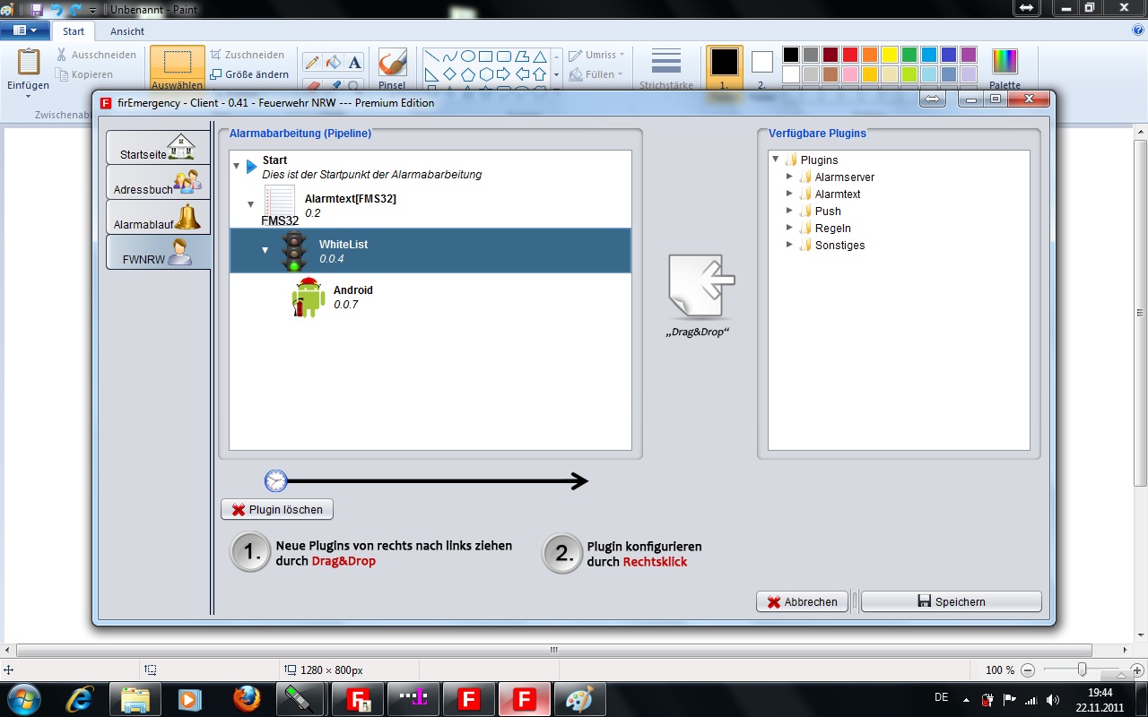Click the Android plugin robot icon

tap(308, 298)
